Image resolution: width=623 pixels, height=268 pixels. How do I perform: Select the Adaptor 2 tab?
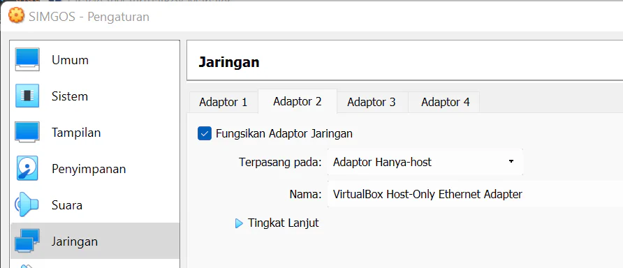coord(298,102)
